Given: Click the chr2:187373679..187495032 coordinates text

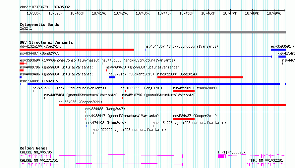Looking at the screenshot, I should coord(45,7).
